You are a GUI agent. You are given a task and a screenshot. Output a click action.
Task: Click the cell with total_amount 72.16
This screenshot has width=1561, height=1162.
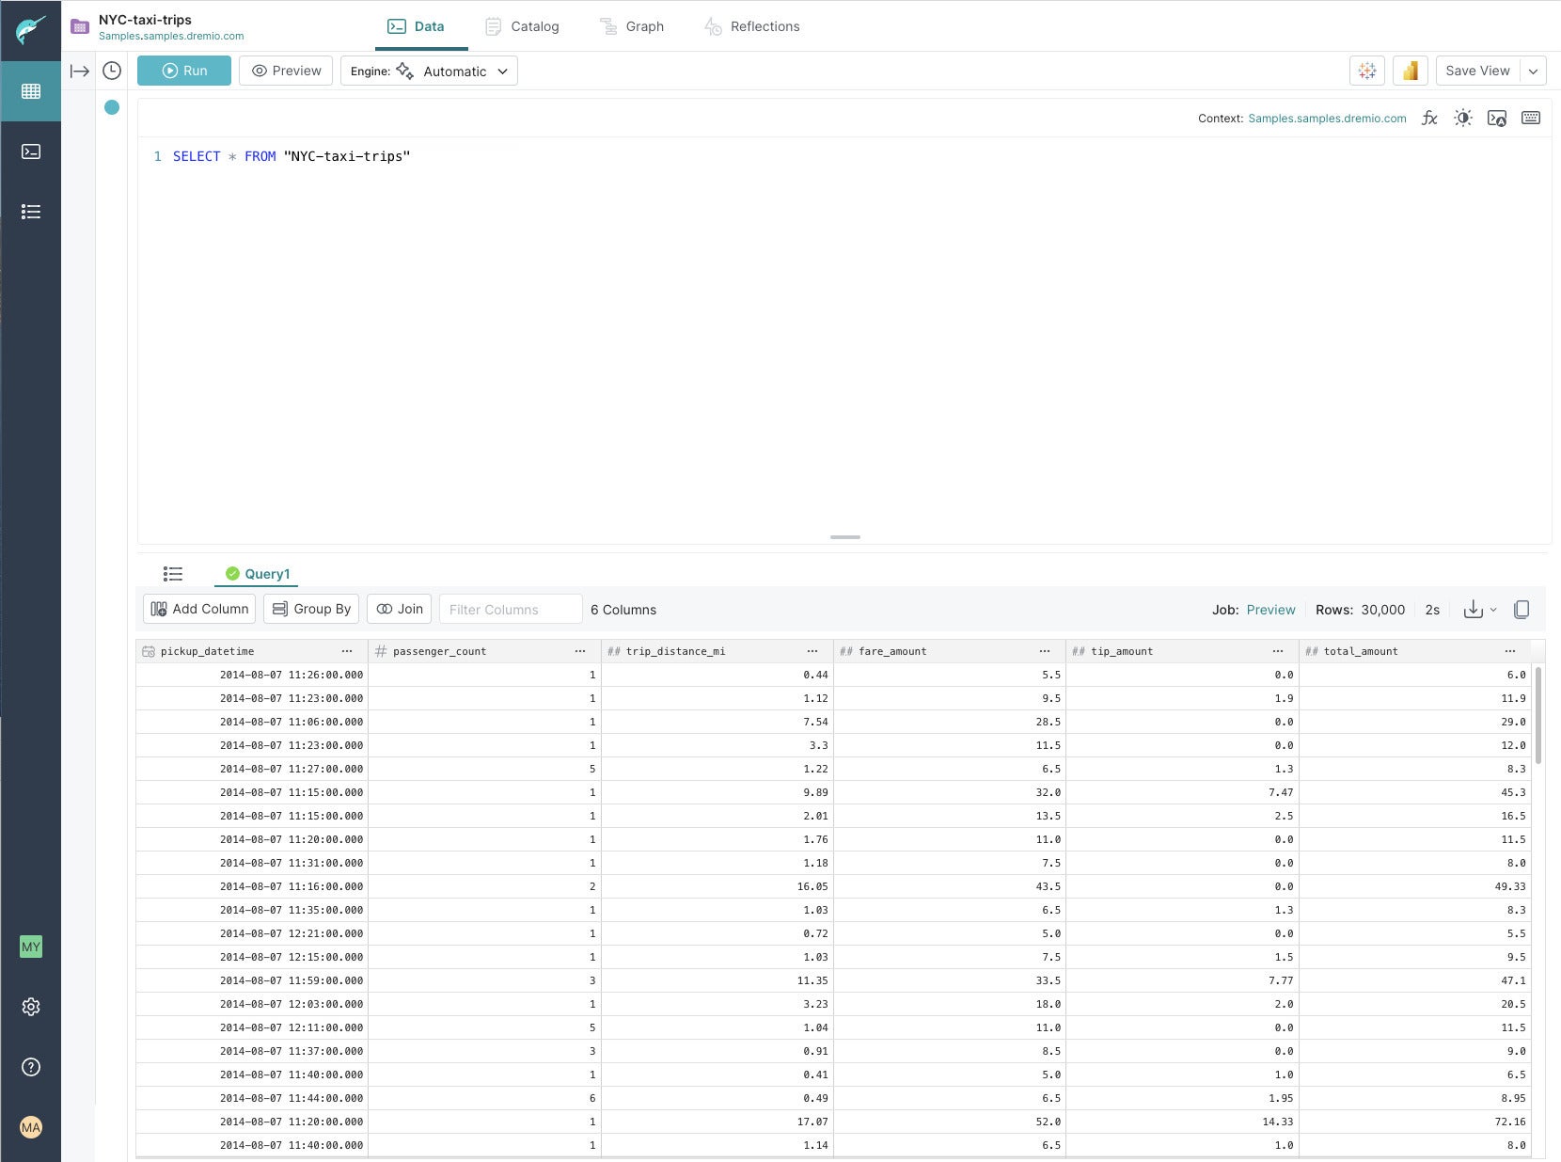(1415, 1122)
